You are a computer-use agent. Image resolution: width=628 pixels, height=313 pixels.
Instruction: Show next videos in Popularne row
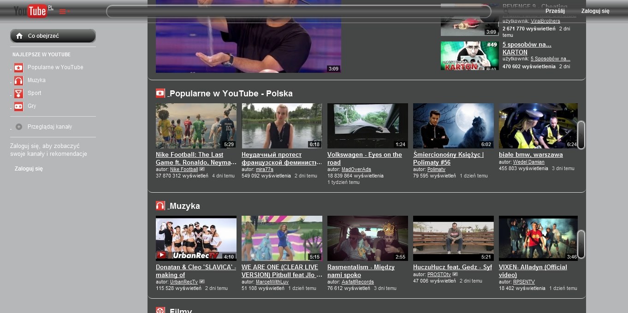581,135
